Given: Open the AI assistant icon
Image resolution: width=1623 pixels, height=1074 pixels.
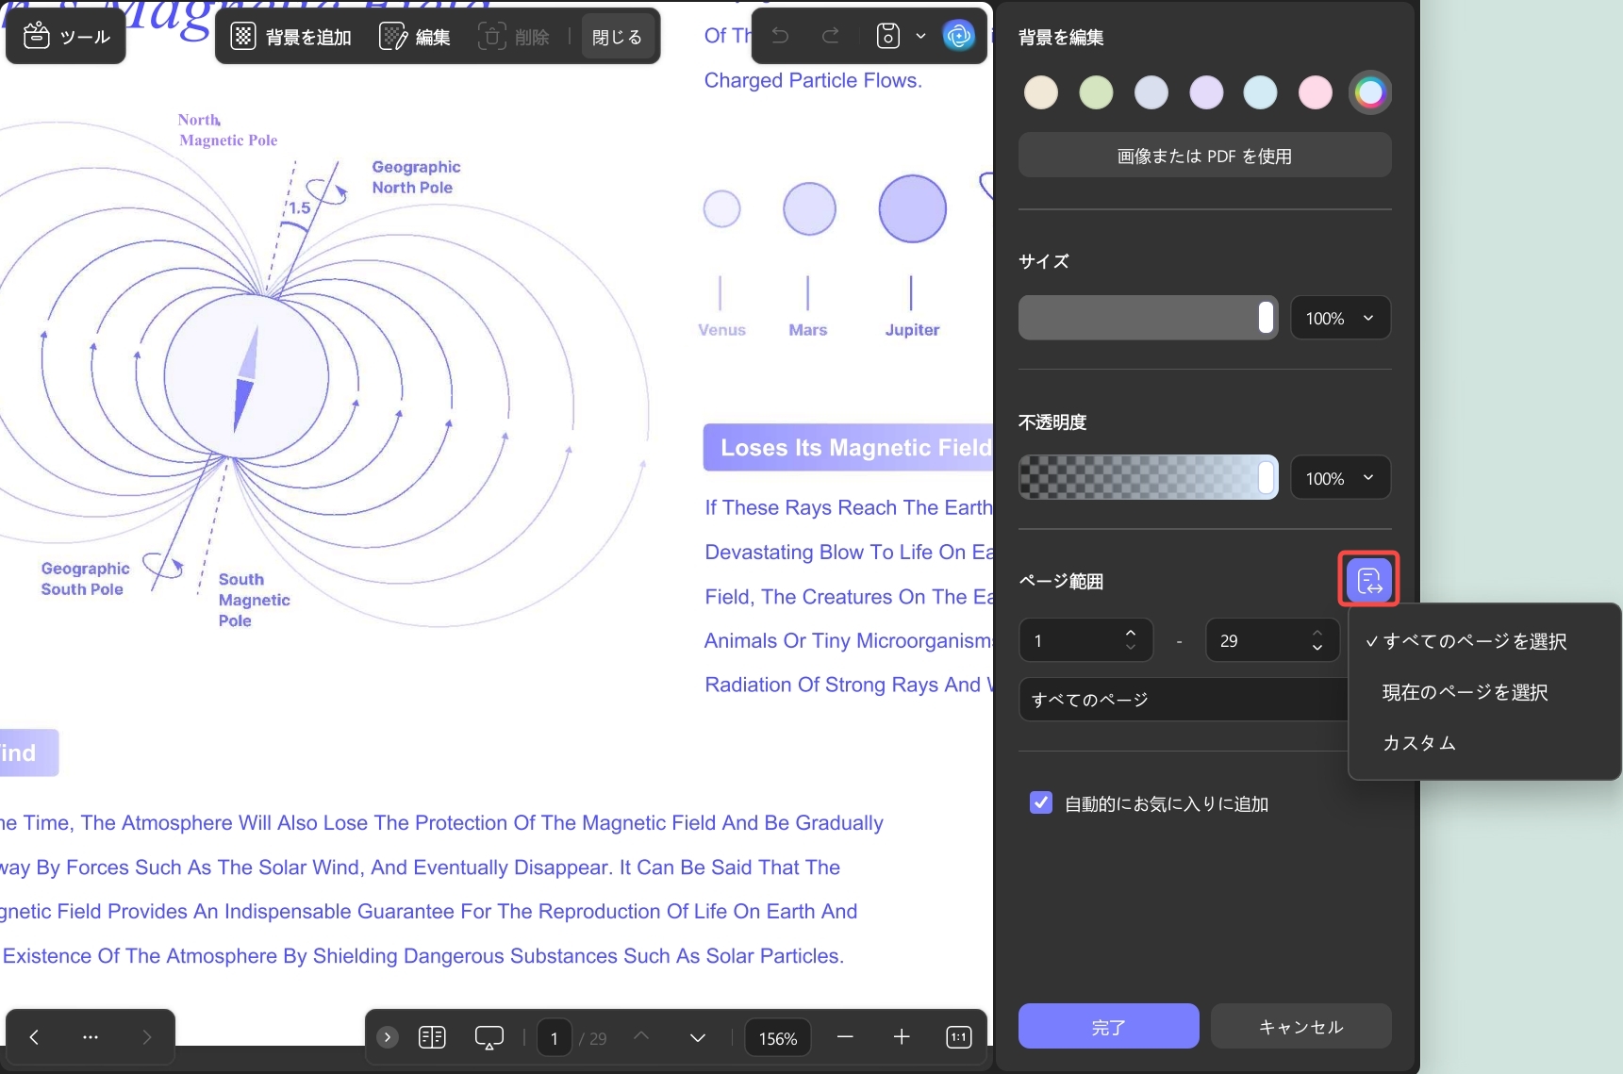Looking at the screenshot, I should point(959,36).
